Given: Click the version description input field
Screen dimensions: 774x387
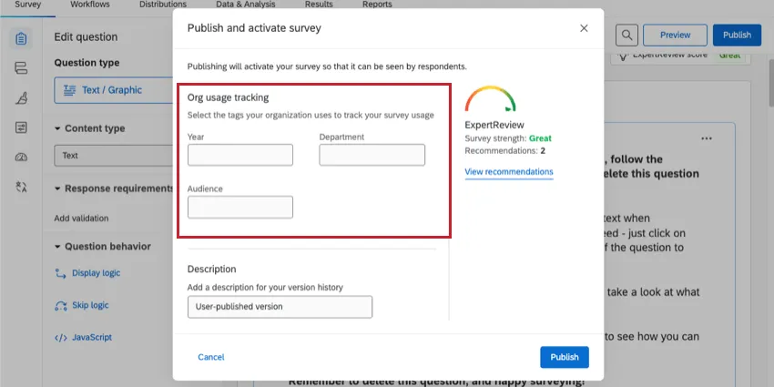Looking at the screenshot, I should point(280,307).
